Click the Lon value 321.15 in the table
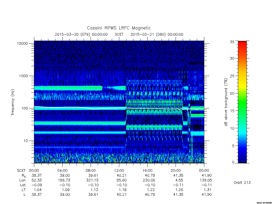 [92, 180]
